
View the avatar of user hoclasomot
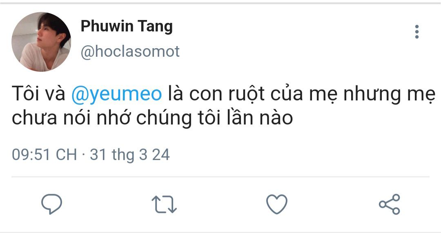click(41, 42)
